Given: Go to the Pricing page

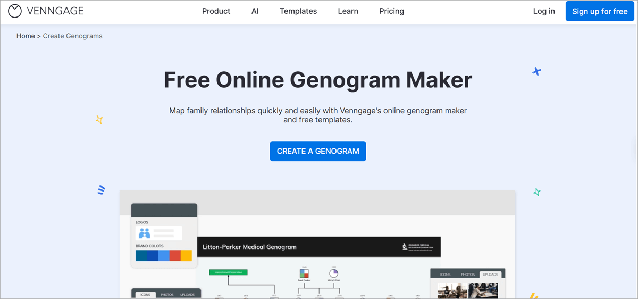Looking at the screenshot, I should 392,11.
